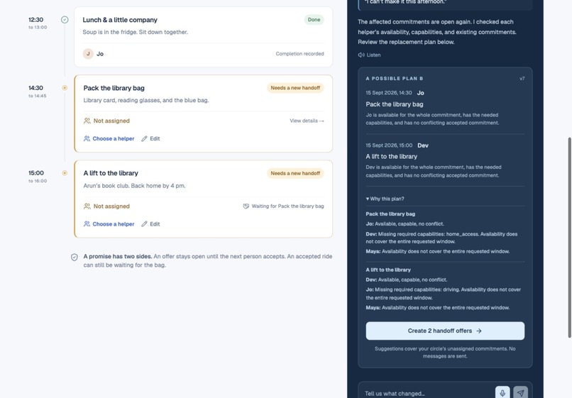Choose a helper for Pack the library bag
The height and width of the screenshot is (398, 572).
click(109, 138)
